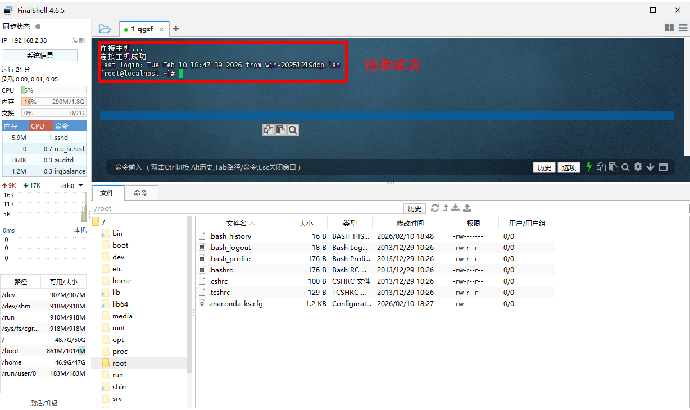The height and width of the screenshot is (410, 690).
Task: Refresh the file list in file panel
Action: (x=434, y=208)
